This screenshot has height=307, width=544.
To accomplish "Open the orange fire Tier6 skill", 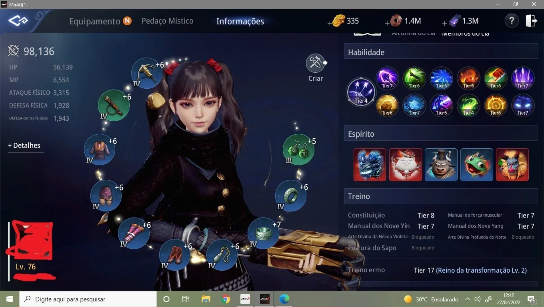I will (x=468, y=78).
